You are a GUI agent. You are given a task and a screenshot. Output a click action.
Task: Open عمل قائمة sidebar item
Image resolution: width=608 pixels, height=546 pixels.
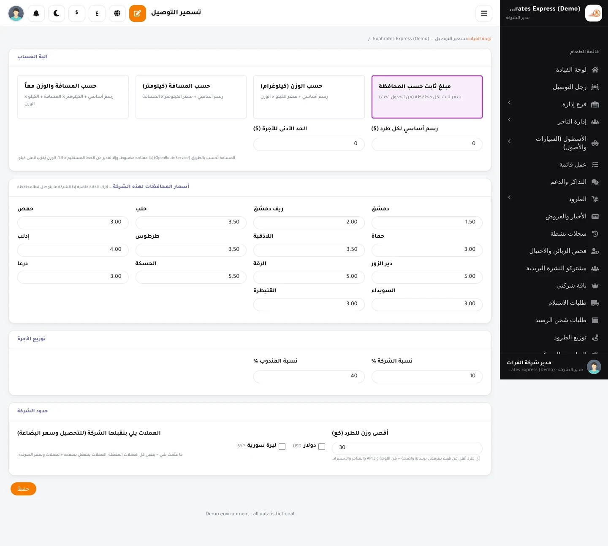554,164
